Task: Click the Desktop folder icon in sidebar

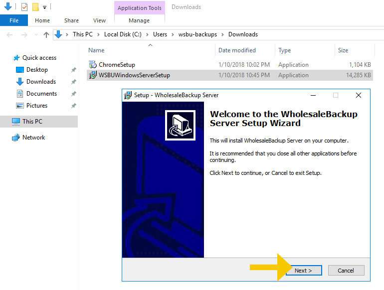Action: tap(20, 70)
